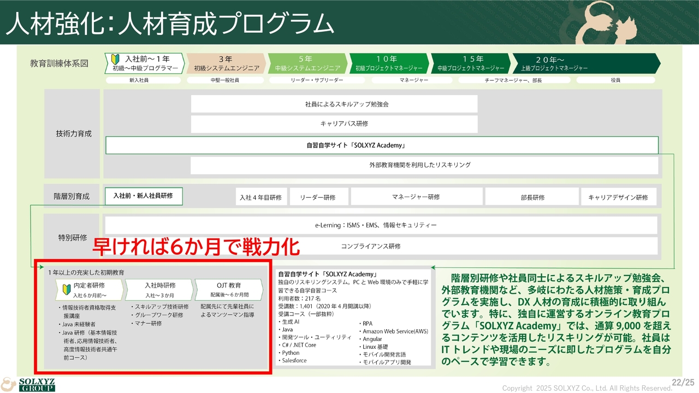This screenshot has height=393, width=699.
Task: Select the リーダー・サブリーダー role label
Action: tap(317, 80)
